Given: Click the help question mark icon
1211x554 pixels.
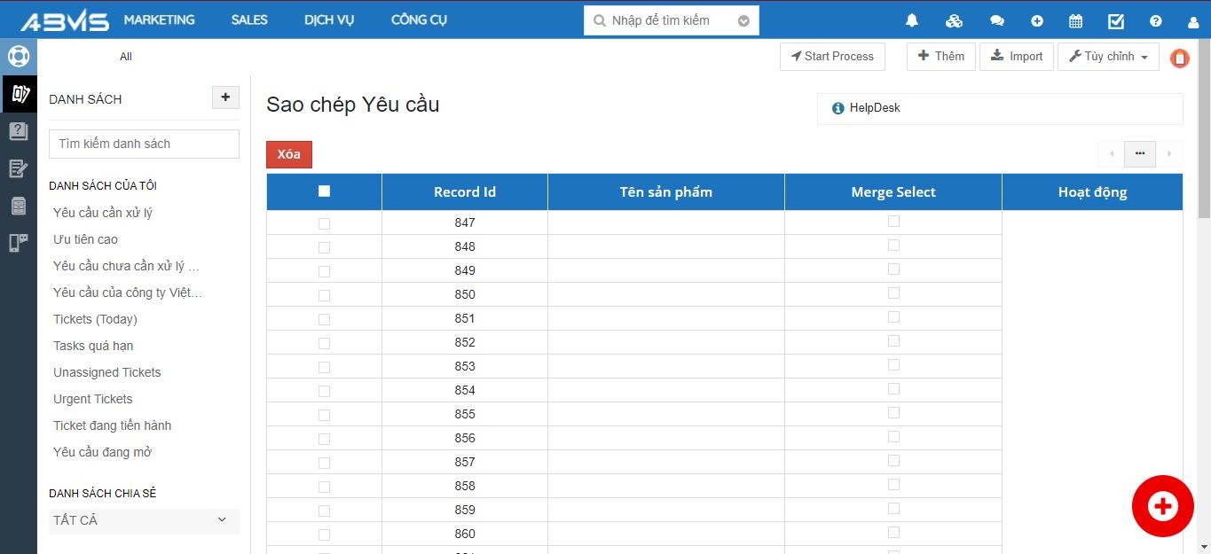Looking at the screenshot, I should coord(1155,21).
